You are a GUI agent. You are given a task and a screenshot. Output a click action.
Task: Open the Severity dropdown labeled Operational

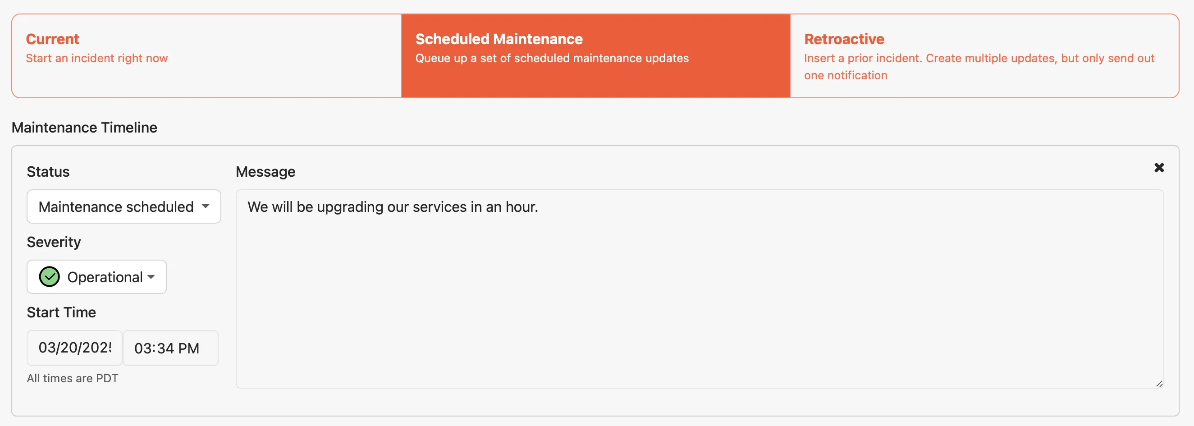tap(96, 277)
